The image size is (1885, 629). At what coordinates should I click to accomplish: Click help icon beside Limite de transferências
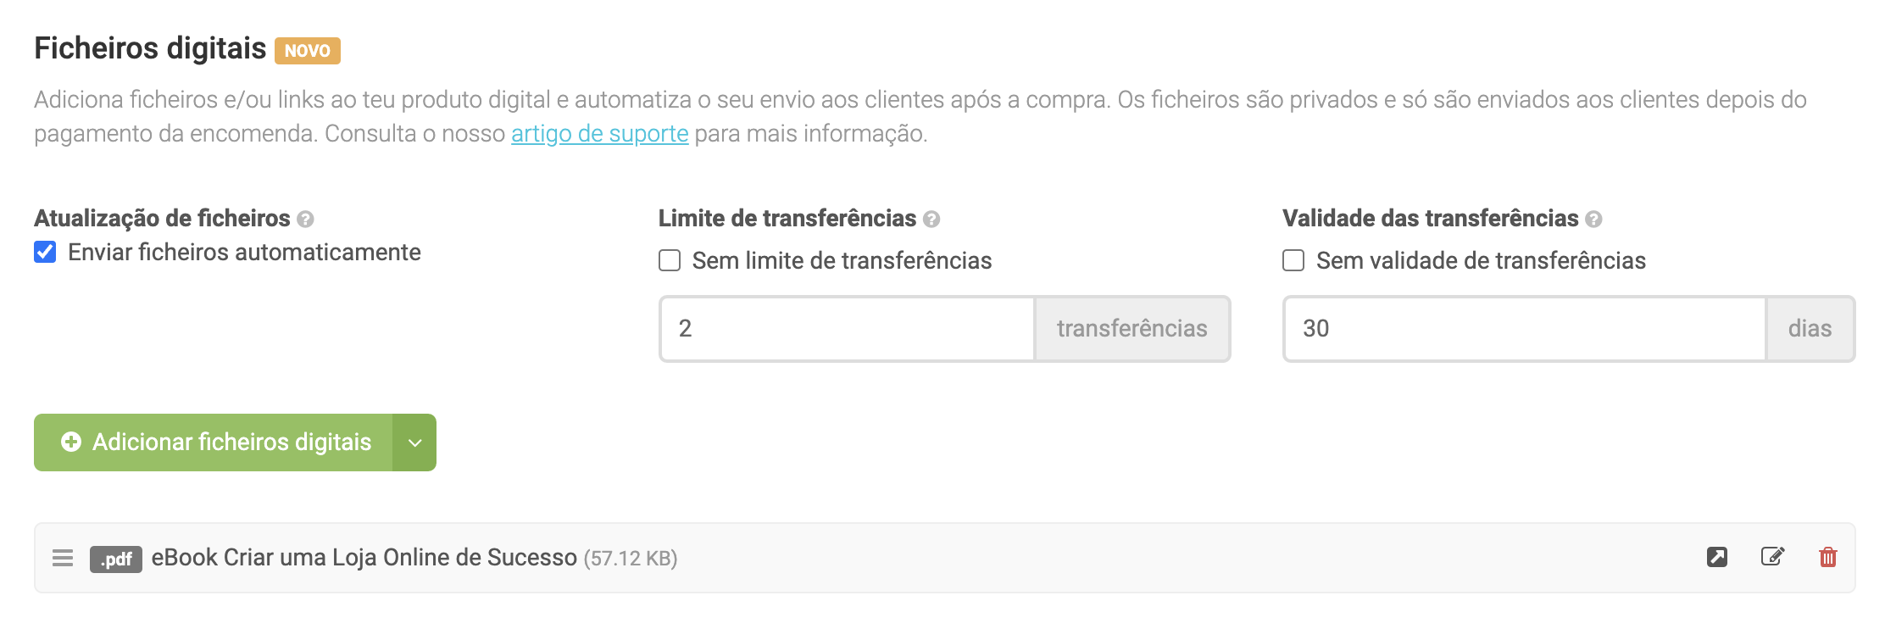pyautogui.click(x=931, y=220)
